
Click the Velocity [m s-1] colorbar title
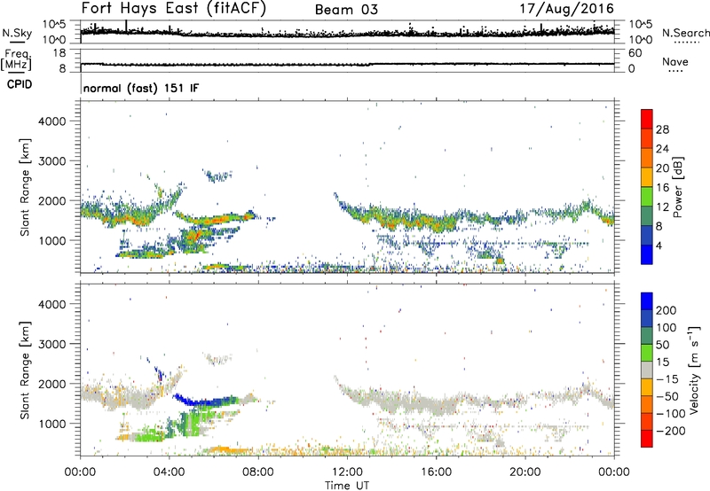(x=693, y=370)
